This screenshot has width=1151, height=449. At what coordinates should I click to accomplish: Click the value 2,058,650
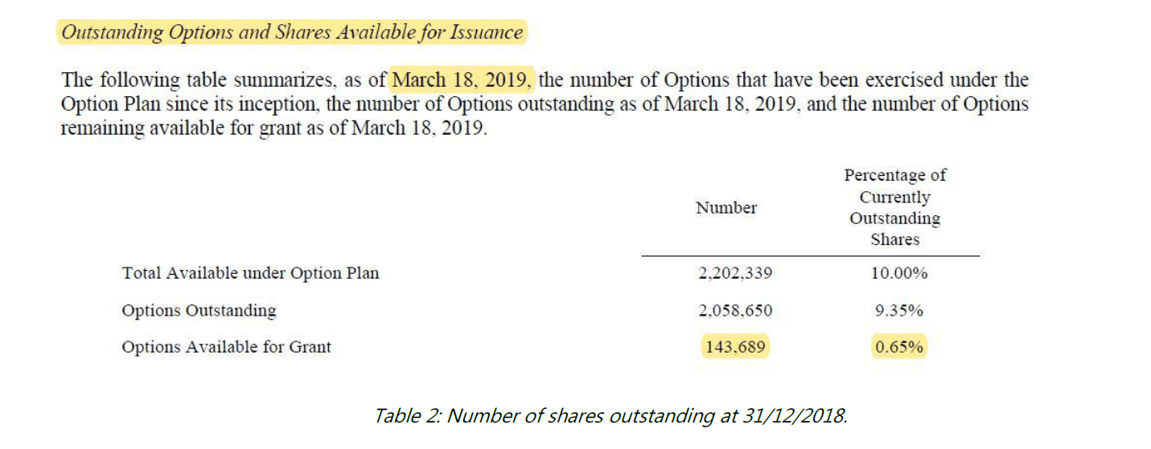coord(735,310)
